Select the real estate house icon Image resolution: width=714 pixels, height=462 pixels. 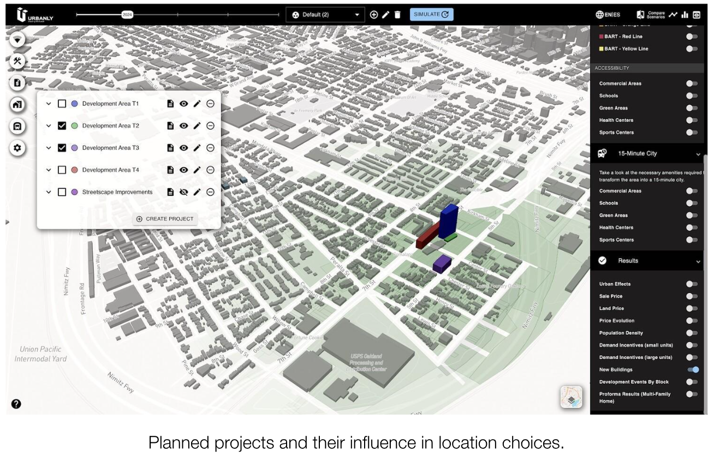pos(17,105)
